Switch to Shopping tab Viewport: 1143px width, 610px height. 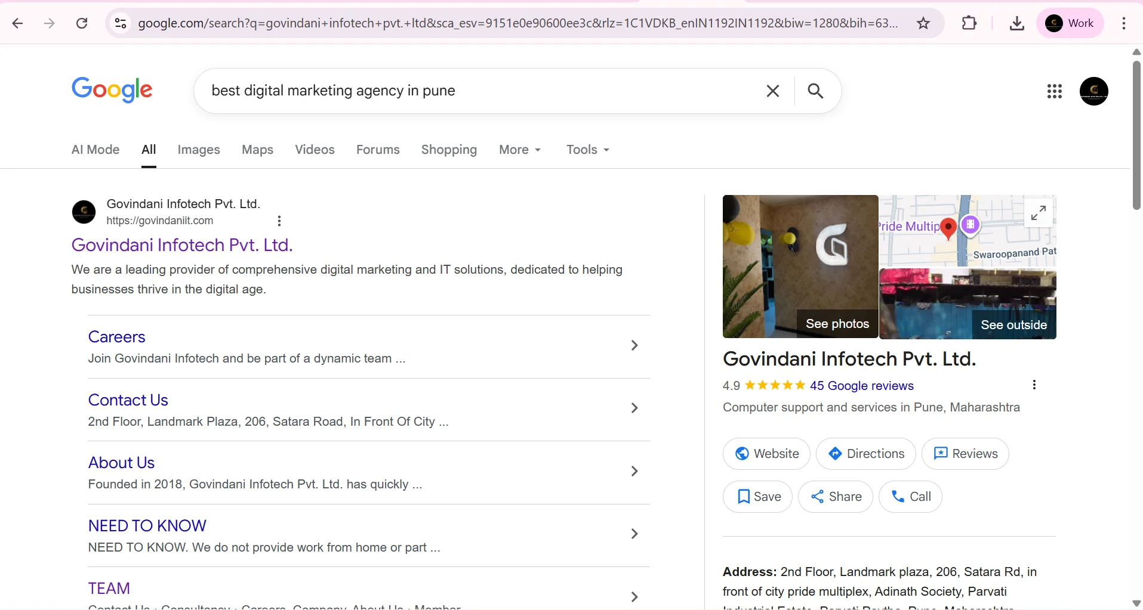[x=449, y=150]
